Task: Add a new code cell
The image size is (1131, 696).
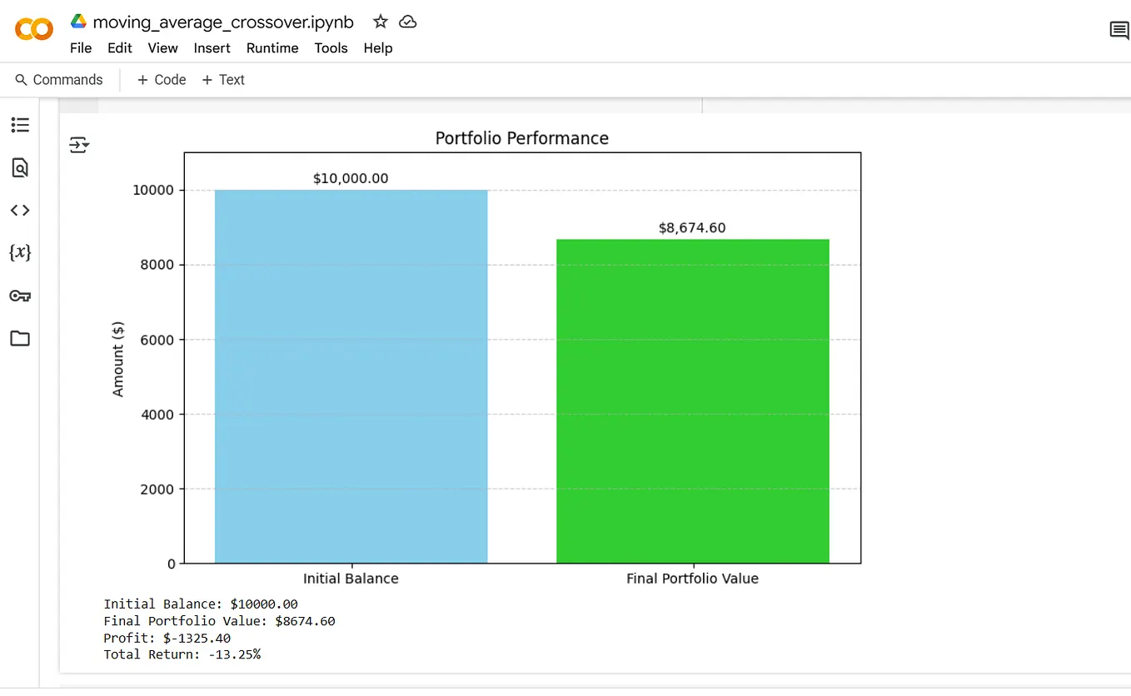Action: [161, 79]
